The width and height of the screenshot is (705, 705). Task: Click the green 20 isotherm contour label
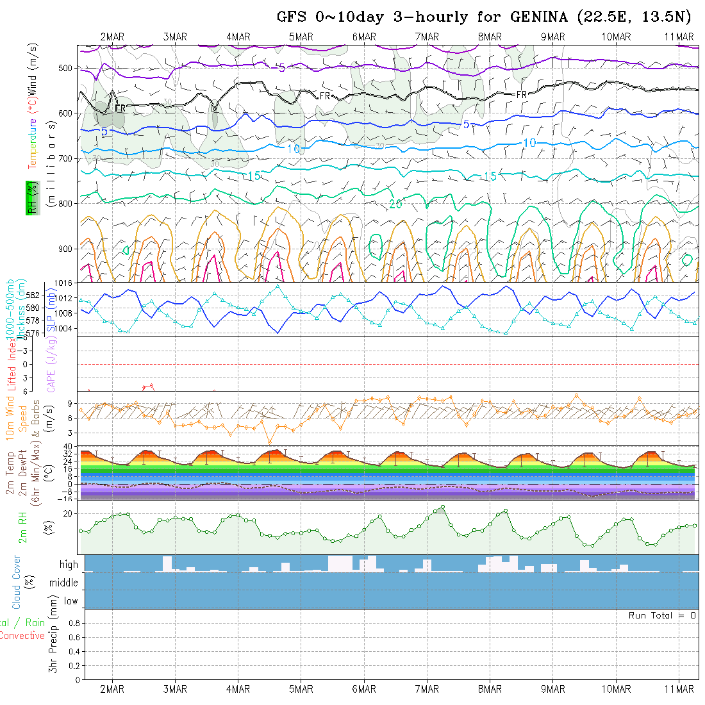(x=395, y=204)
